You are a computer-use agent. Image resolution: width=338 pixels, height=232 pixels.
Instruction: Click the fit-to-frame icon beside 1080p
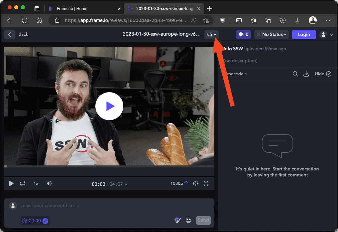click(x=195, y=183)
